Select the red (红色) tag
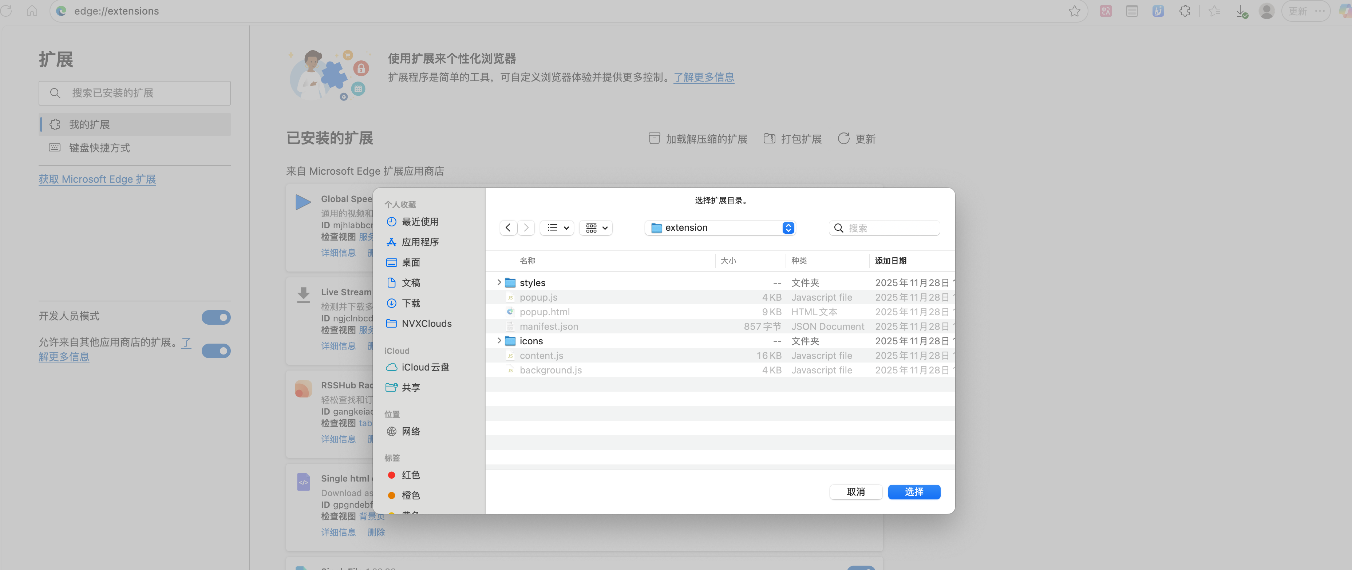This screenshot has width=1352, height=570. [x=410, y=475]
